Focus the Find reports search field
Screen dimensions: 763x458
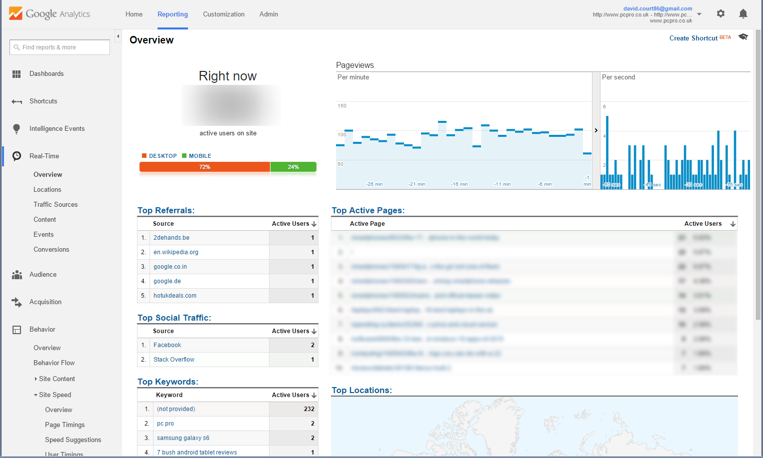(59, 47)
